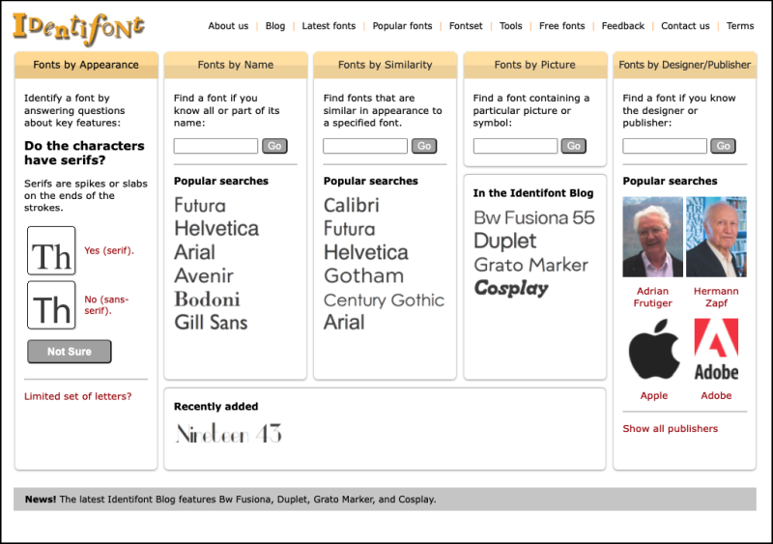Click Go under Fonts by Designer/Publisher
Screen dimensions: 773x544
point(723,146)
